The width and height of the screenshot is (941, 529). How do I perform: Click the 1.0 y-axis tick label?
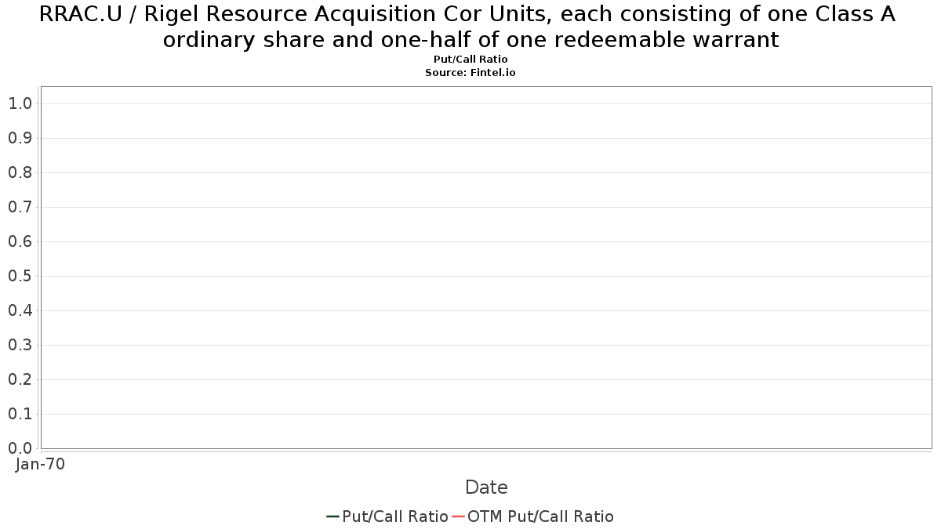[20, 103]
